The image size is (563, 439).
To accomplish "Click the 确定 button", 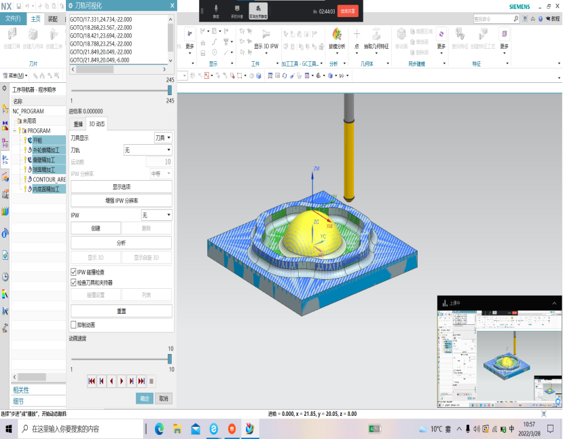I will coord(145,398).
